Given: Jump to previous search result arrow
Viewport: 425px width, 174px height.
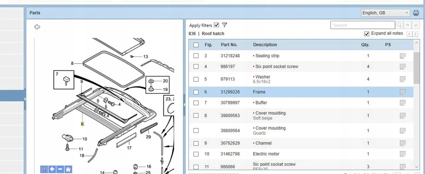Looking at the screenshot, I should click(408, 25).
